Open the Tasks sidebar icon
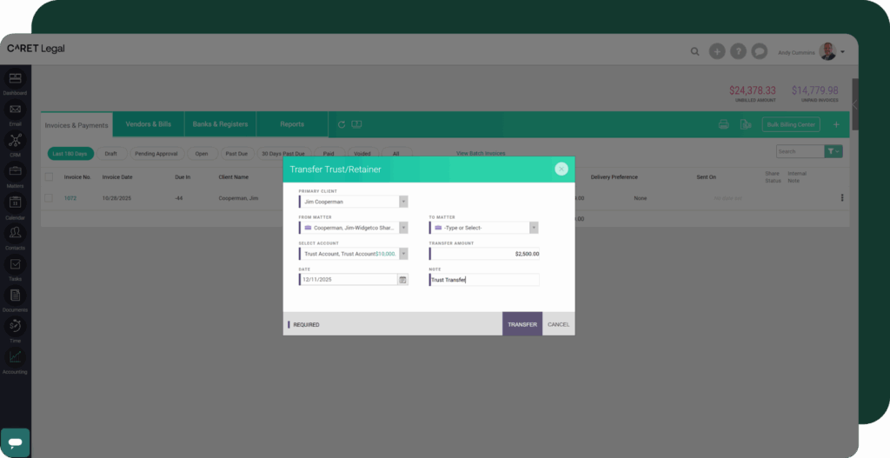Viewport: 890px width, 458px height. 15,264
